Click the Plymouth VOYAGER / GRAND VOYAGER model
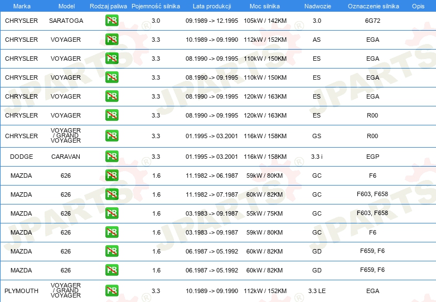 pyautogui.click(x=66, y=290)
